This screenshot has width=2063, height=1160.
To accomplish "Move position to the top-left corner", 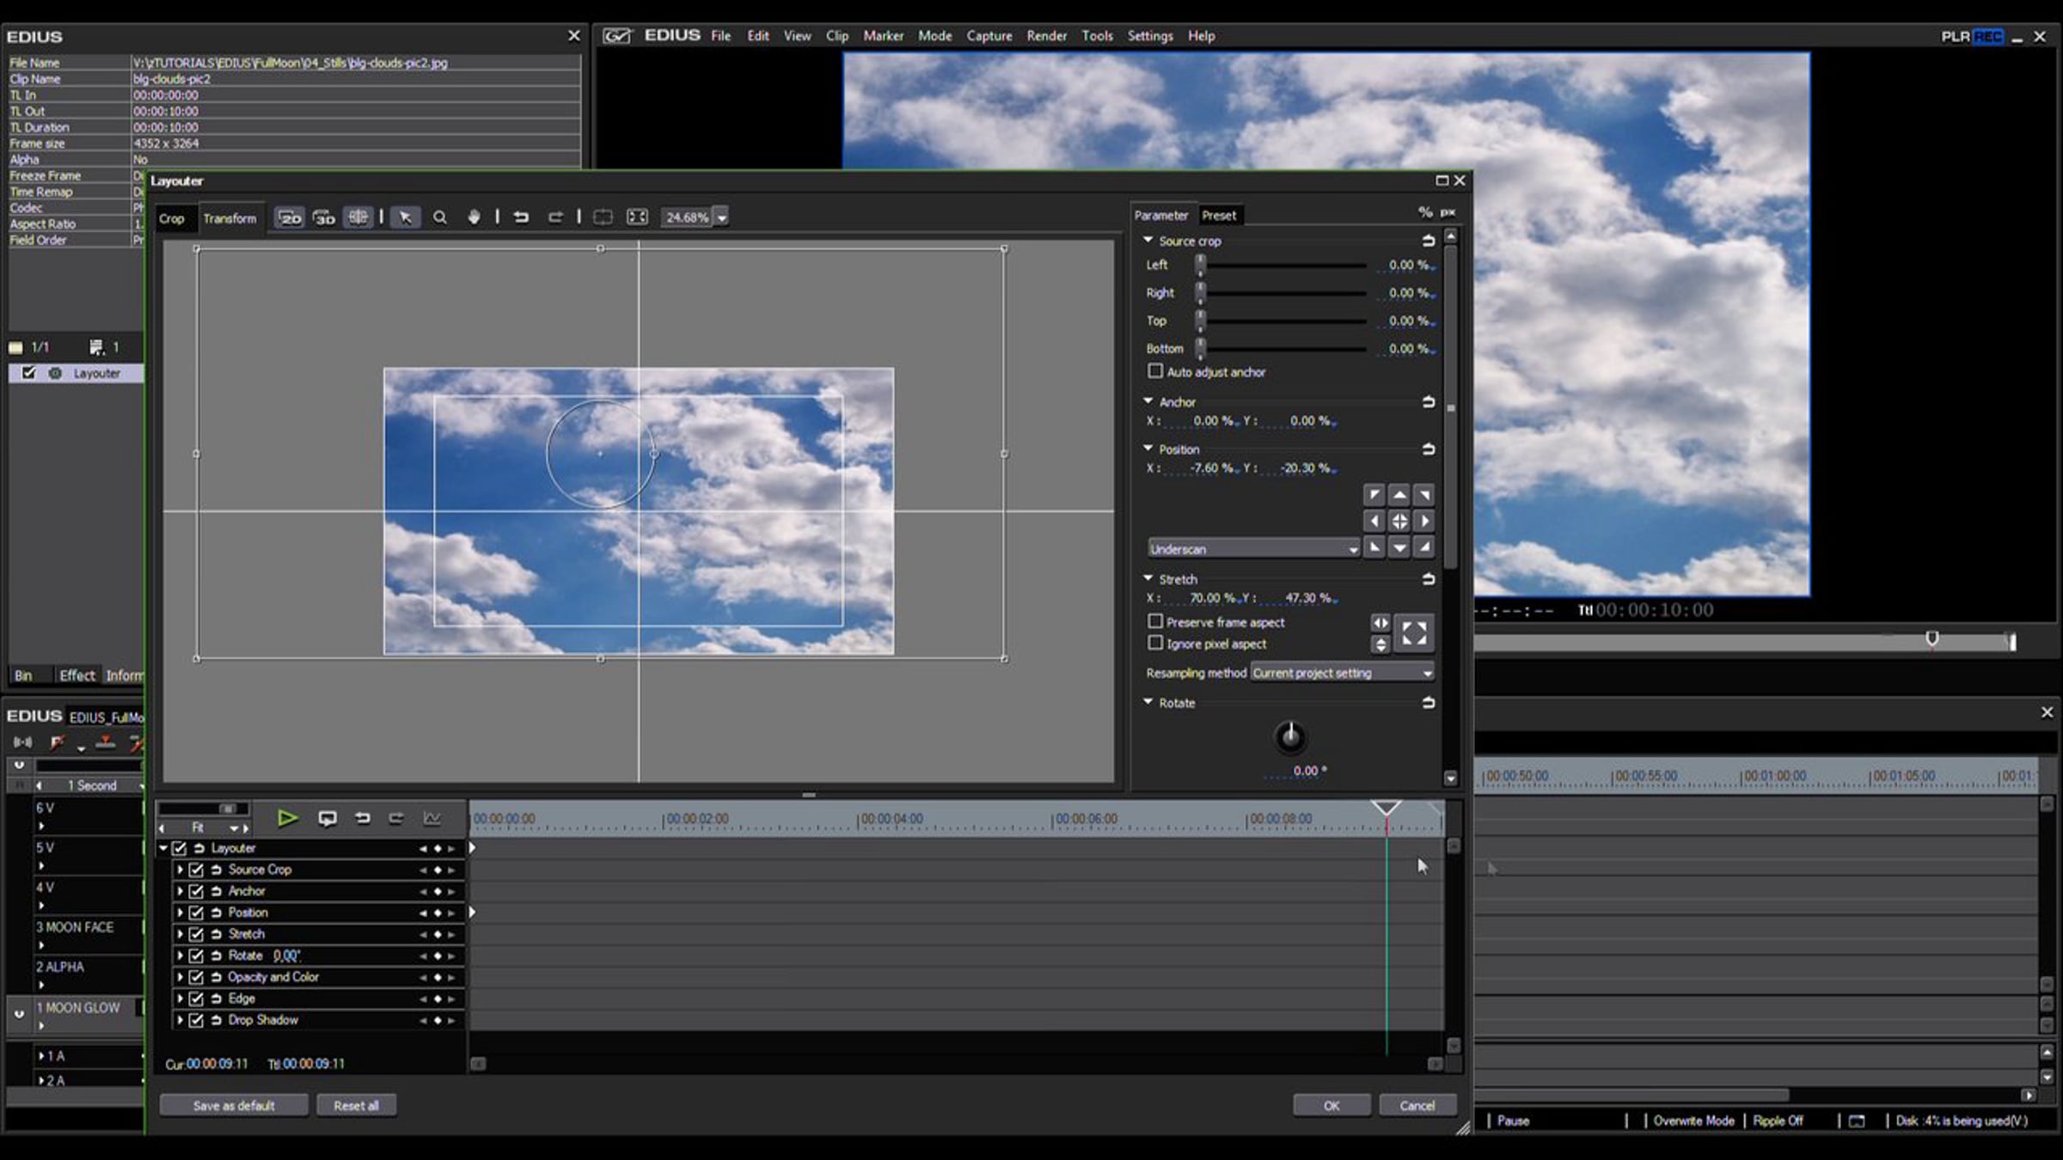I will (x=1374, y=495).
